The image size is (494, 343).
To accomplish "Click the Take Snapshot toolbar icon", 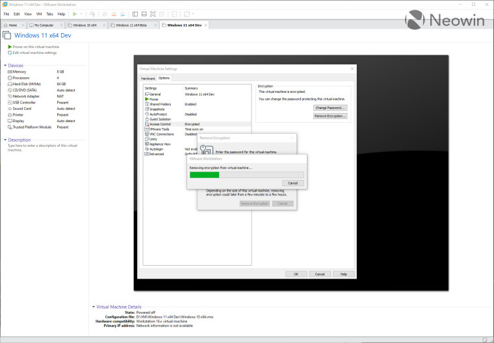I will point(105,14).
